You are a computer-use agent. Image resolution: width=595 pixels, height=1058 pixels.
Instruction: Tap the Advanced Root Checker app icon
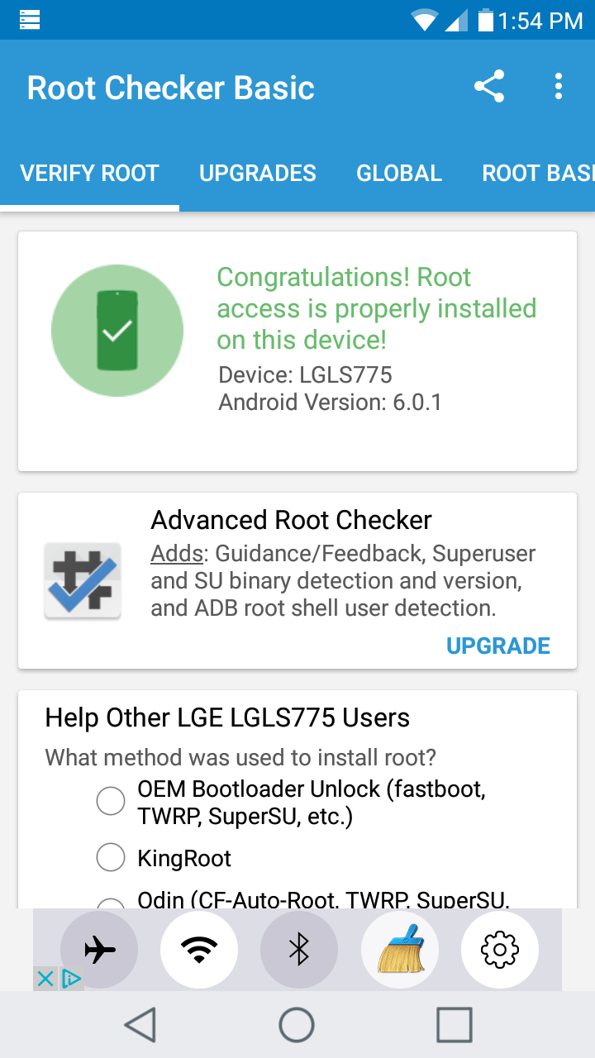pos(82,580)
